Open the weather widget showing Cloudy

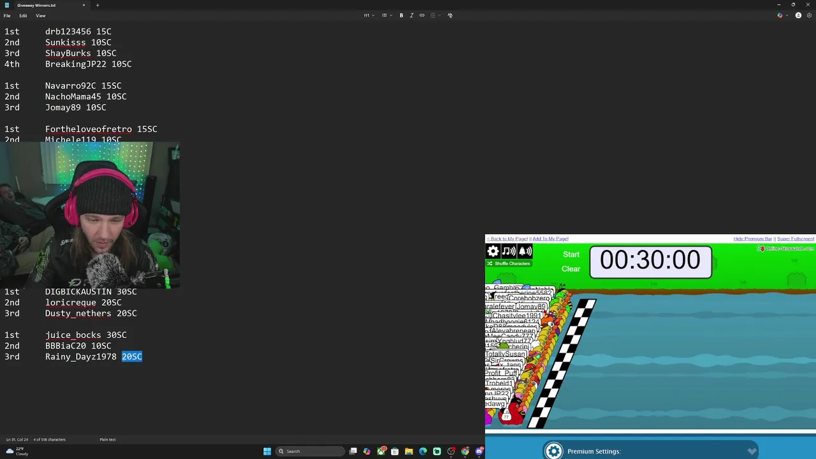[17, 451]
